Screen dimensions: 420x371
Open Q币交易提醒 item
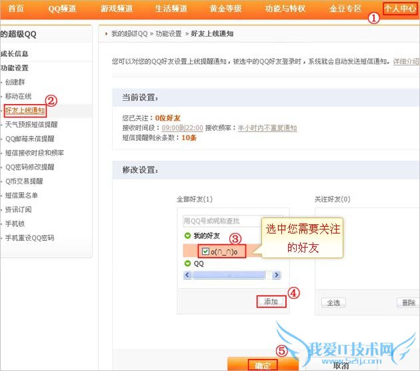[x=24, y=181]
